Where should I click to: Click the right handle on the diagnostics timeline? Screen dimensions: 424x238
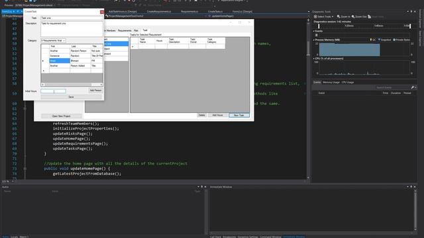(x=410, y=26)
